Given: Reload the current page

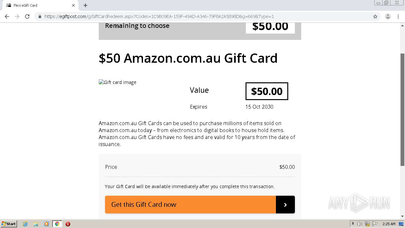Looking at the screenshot, I should point(27,16).
